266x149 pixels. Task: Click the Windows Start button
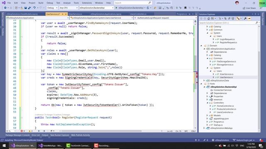click(4, 145)
